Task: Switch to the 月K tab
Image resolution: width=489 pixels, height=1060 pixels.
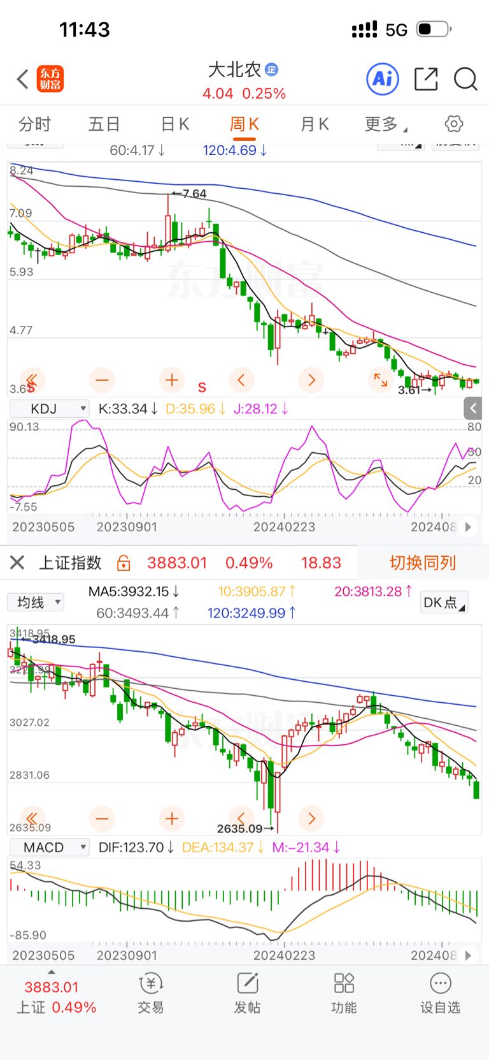Action: coord(314,124)
